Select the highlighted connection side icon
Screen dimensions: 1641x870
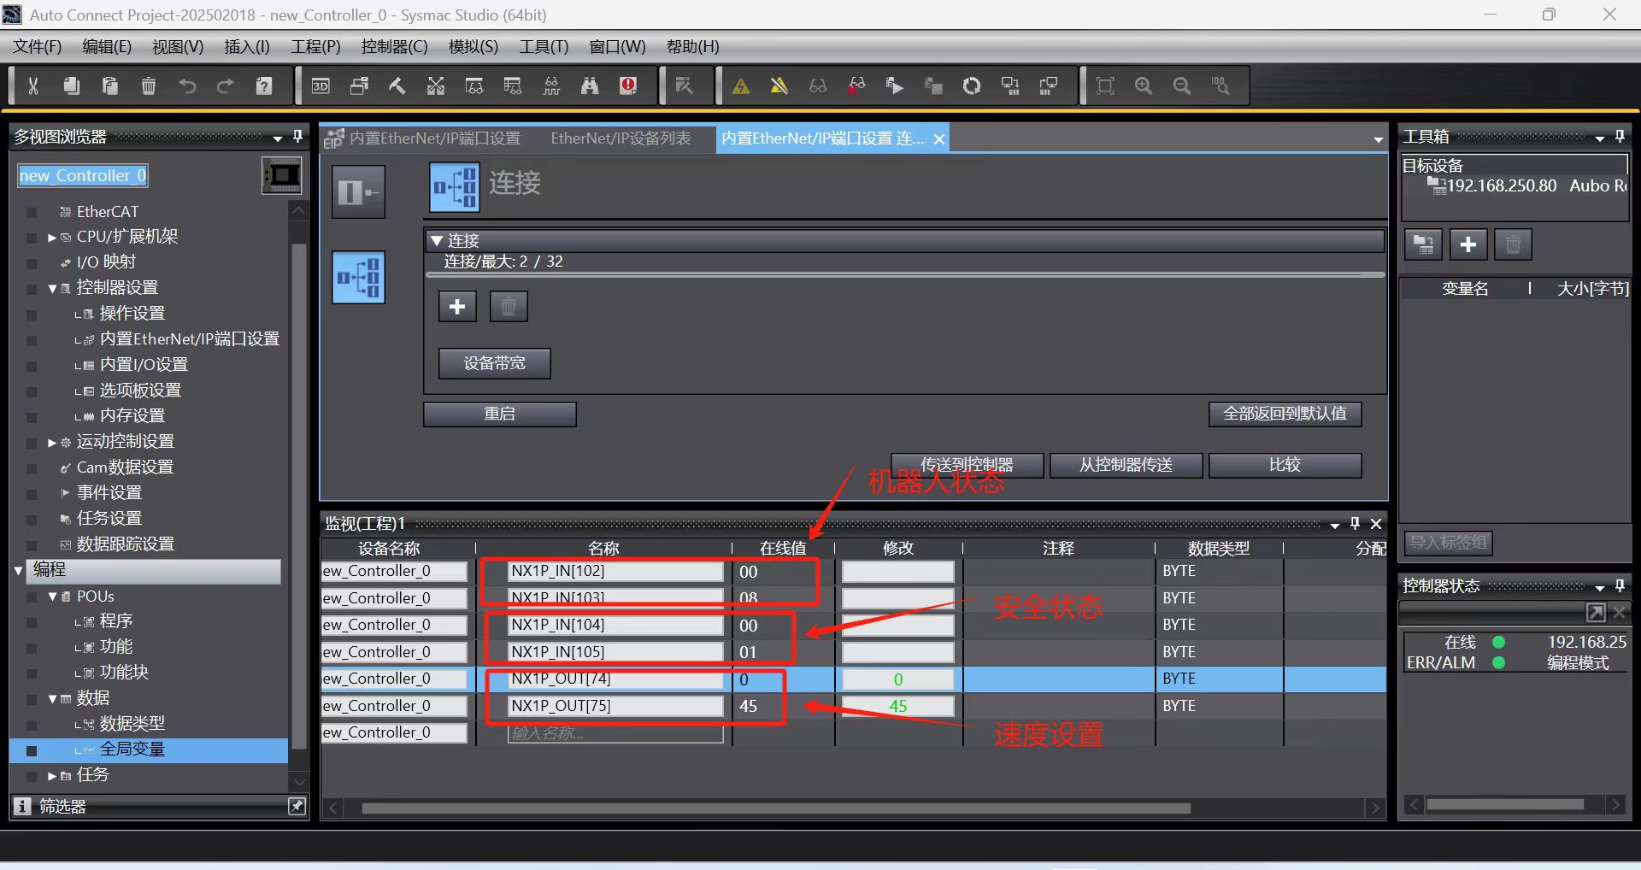coord(358,277)
